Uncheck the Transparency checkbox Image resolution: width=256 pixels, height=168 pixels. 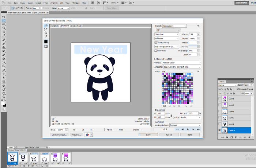click(156, 43)
